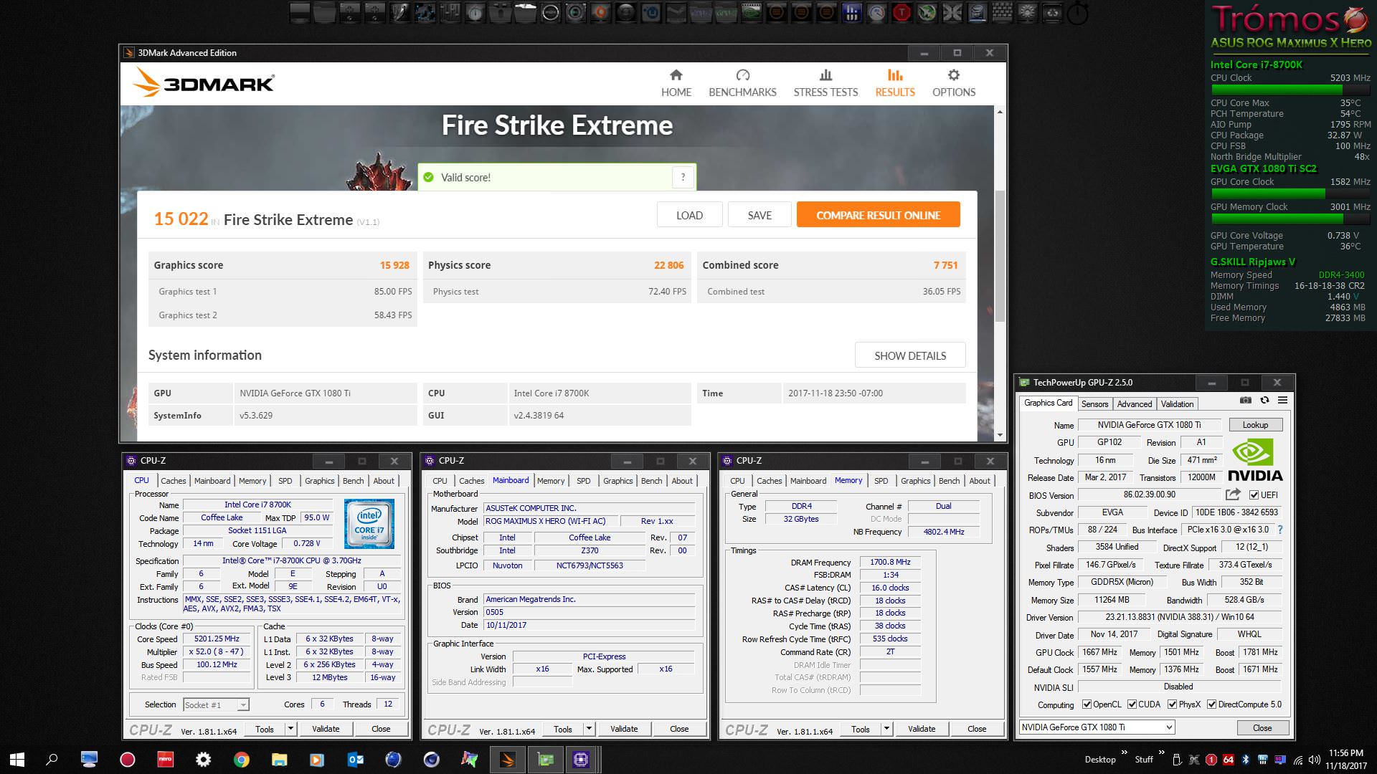Toggle CUDA checkbox in GPU-Z
The height and width of the screenshot is (774, 1377).
pos(1132,704)
